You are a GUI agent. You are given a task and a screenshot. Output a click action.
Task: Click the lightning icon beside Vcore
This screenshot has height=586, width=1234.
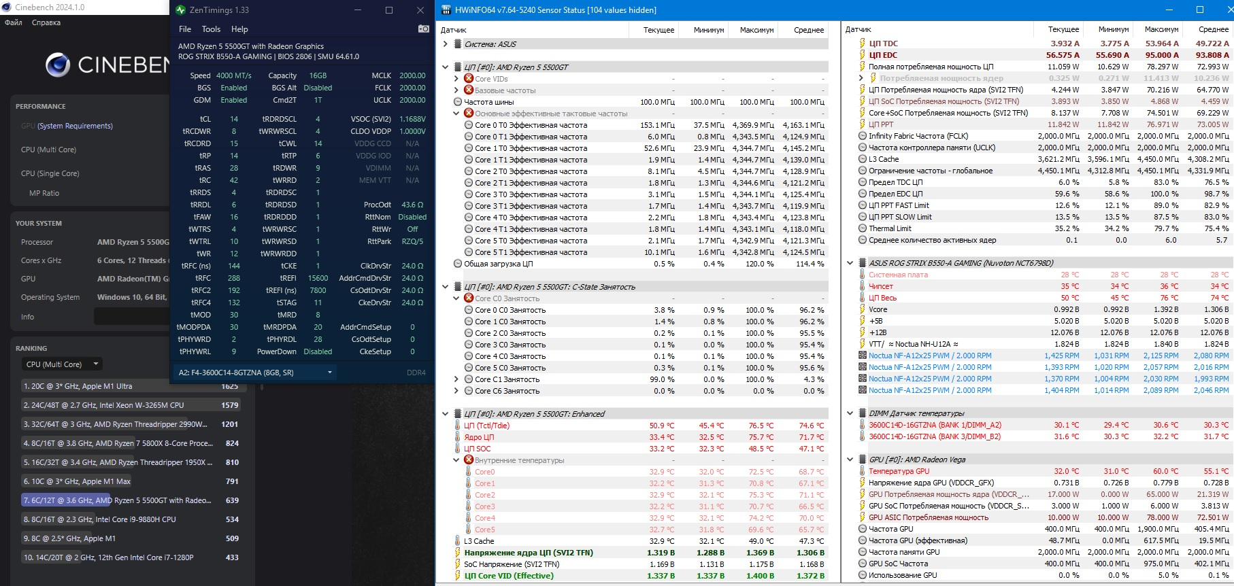pos(863,309)
